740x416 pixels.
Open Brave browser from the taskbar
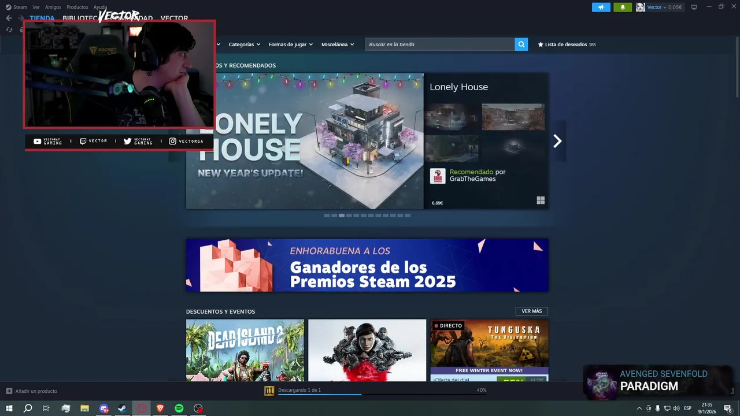pos(161,408)
